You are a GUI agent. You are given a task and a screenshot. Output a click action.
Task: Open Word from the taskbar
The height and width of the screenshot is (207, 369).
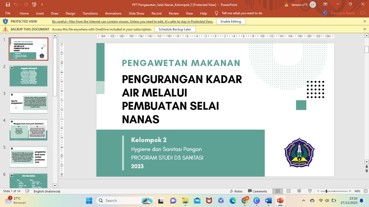268,200
